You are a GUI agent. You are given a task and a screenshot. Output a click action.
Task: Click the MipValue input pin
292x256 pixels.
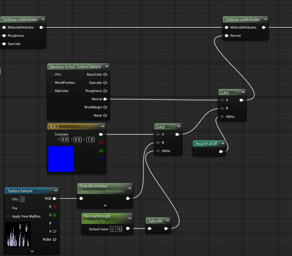pos(51,91)
